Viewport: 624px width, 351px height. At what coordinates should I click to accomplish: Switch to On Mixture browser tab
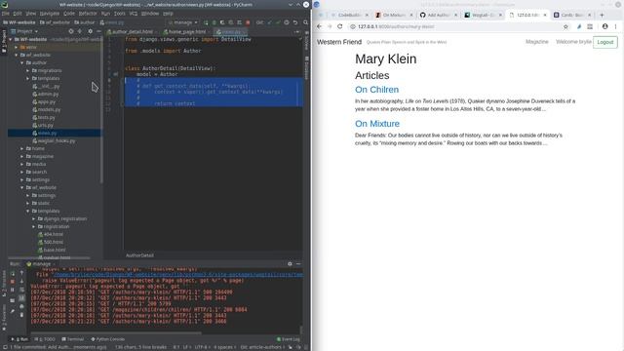click(x=393, y=16)
